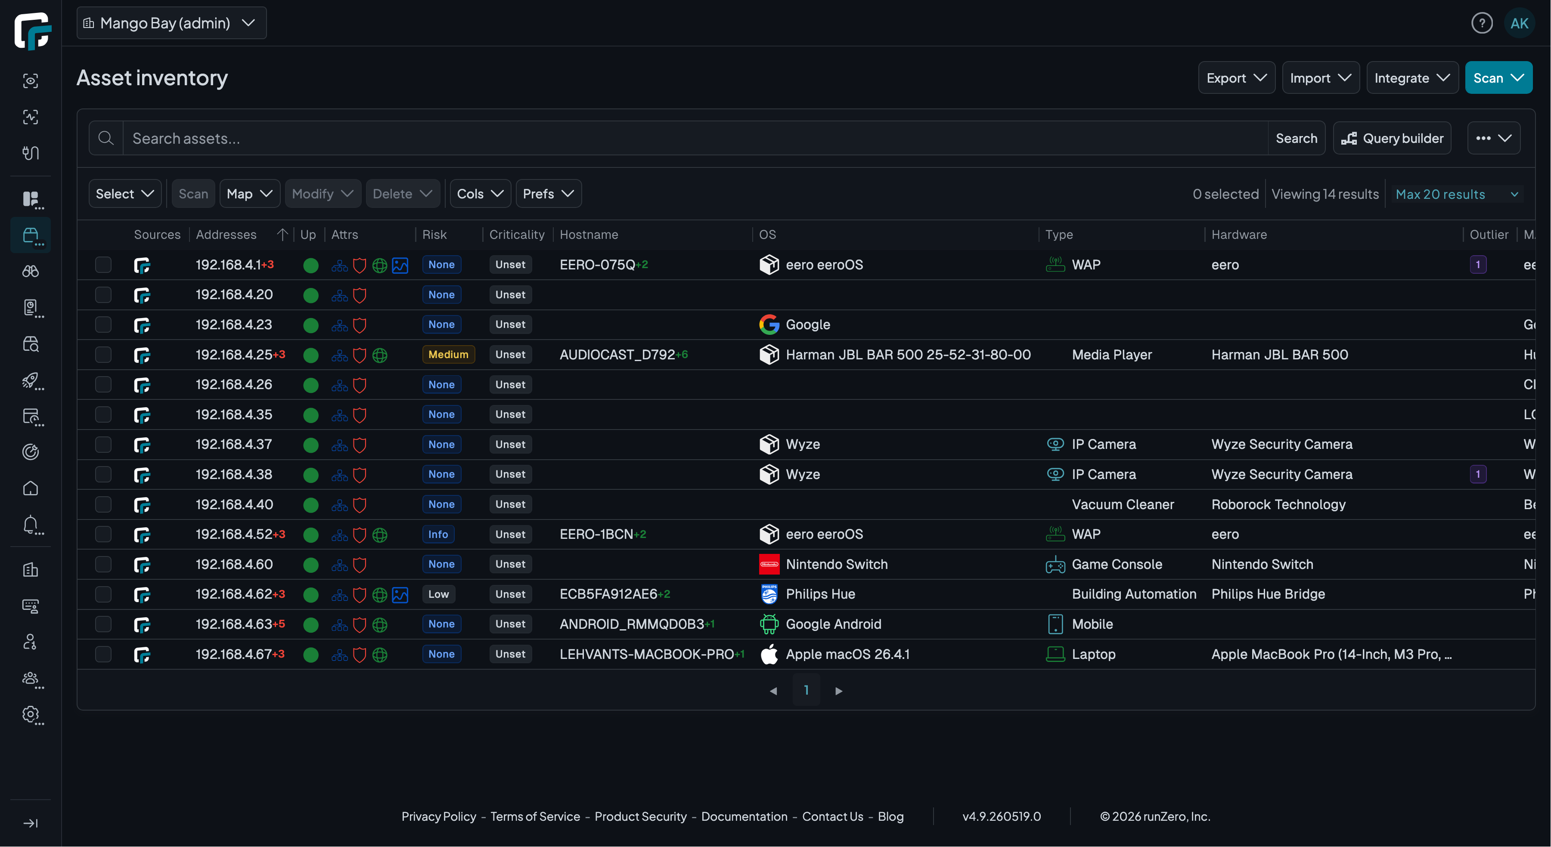Open the three-dots more options dropdown
Screen dimensions: 1551x847
point(1493,139)
